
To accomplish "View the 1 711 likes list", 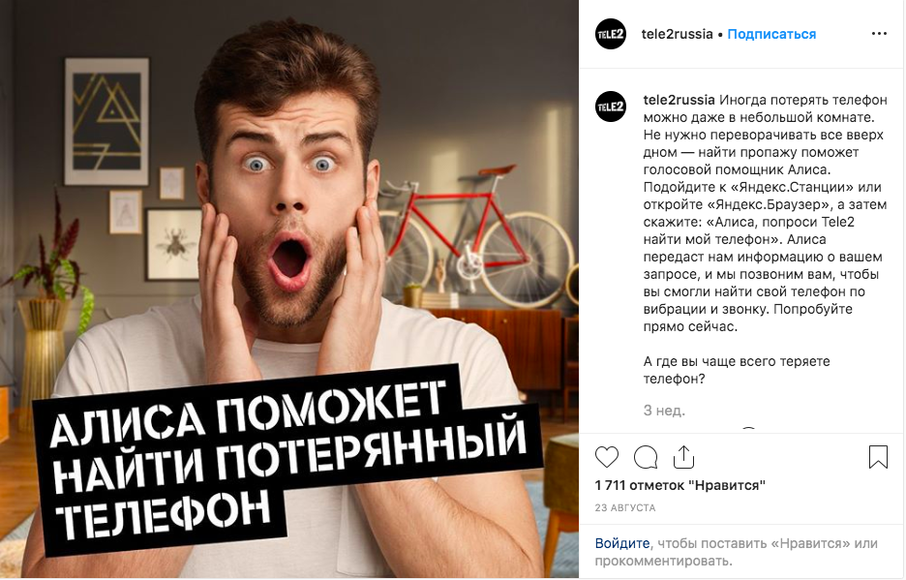I will click(x=680, y=485).
